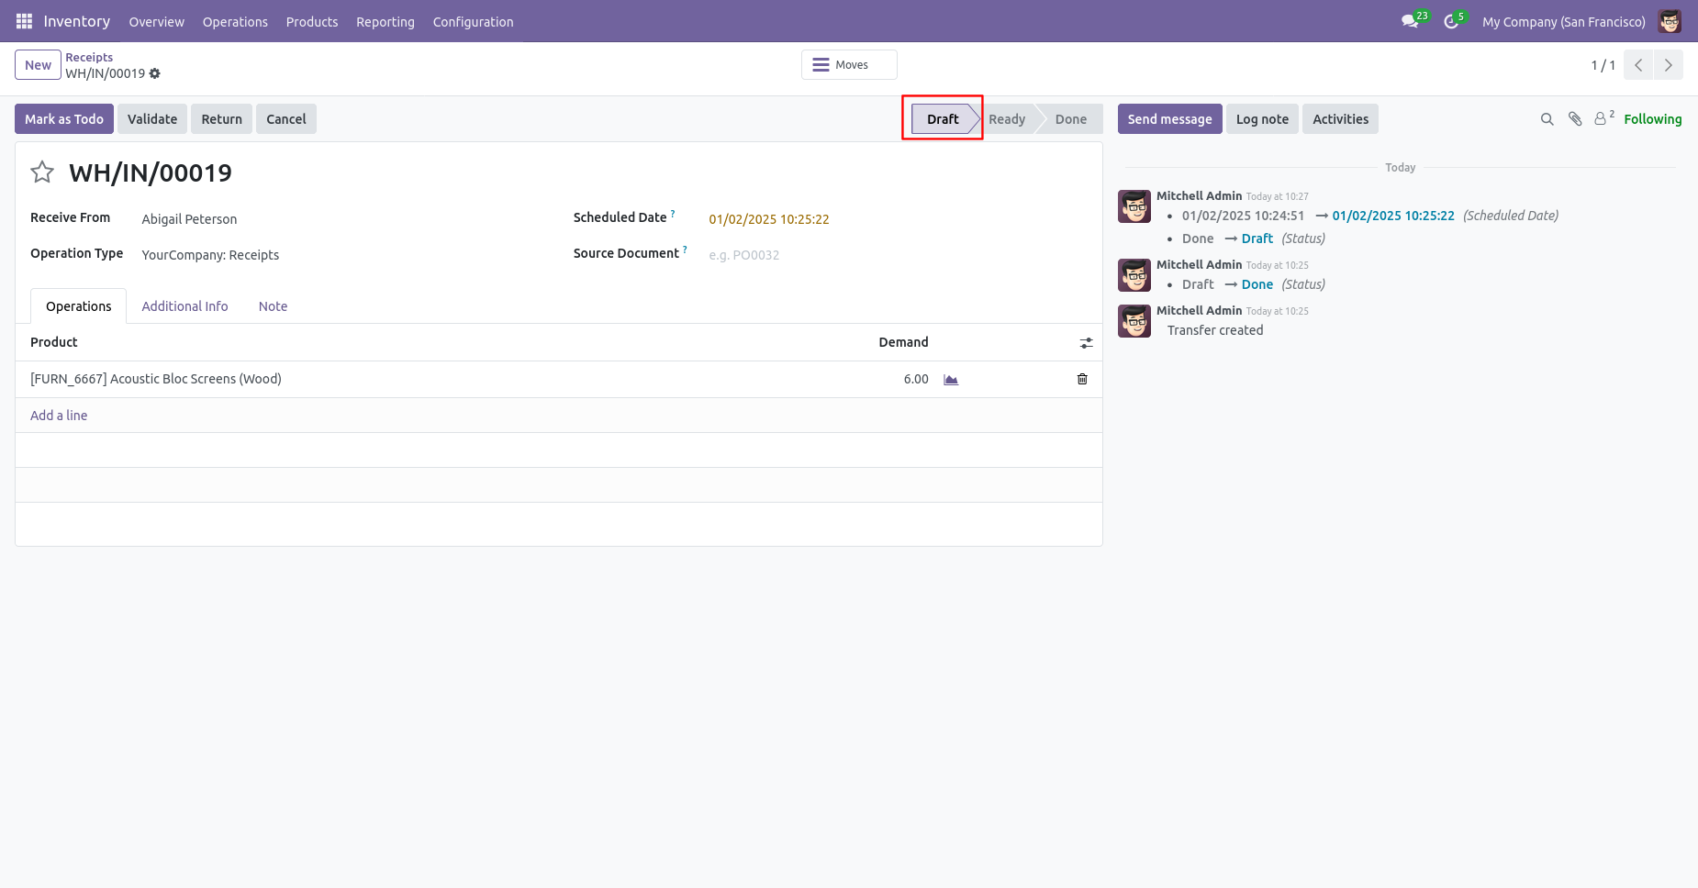
Task: Open the forecast chart icon for the product line
Action: (951, 380)
